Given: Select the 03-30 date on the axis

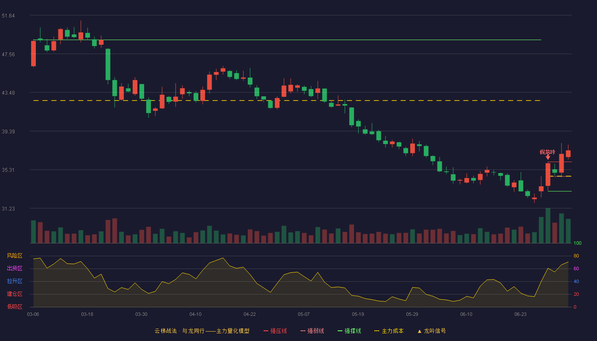Looking at the screenshot, I should click(141, 314).
